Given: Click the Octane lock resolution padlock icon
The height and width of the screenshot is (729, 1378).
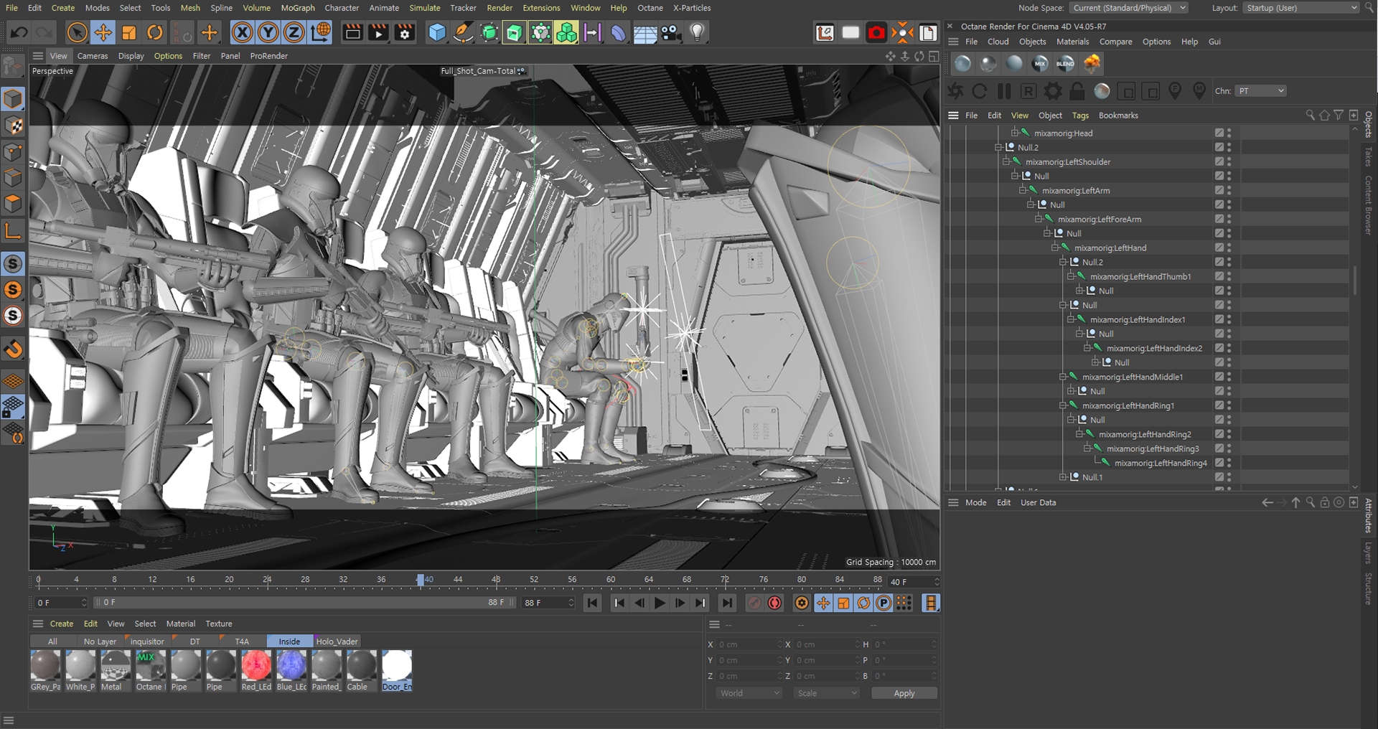Looking at the screenshot, I should pyautogui.click(x=1077, y=91).
